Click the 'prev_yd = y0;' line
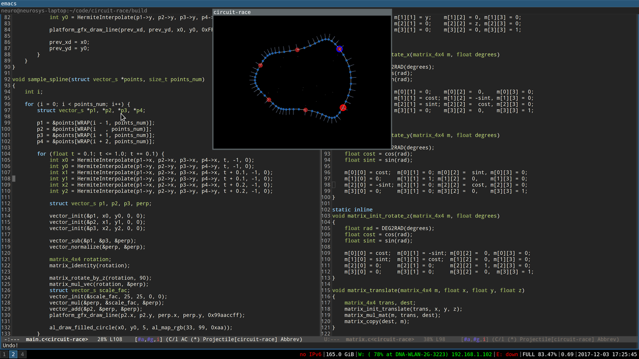 click(x=69, y=48)
